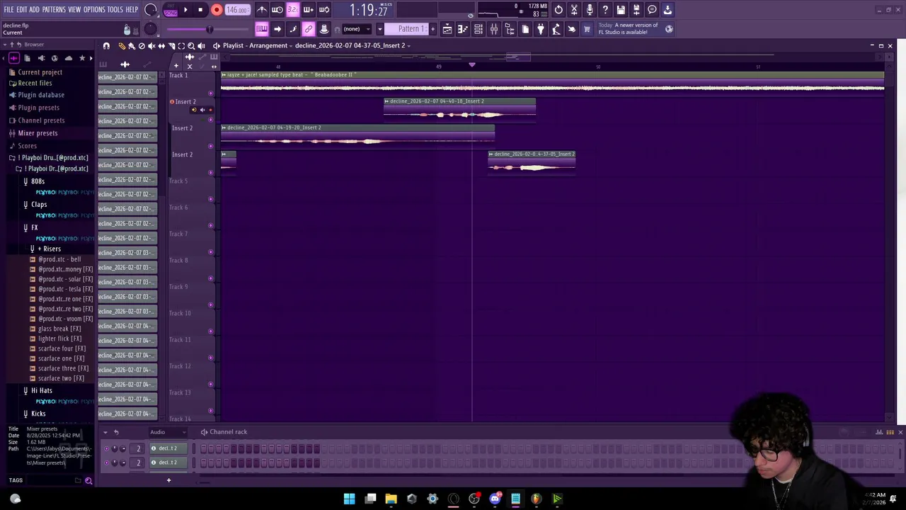Open the FILE menu
Screen dimensions: 906x510
9,10
